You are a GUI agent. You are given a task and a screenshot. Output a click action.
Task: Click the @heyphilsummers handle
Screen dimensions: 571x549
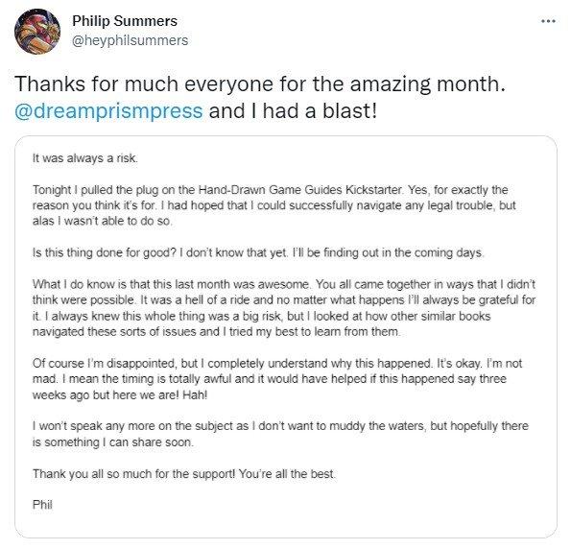[130, 40]
